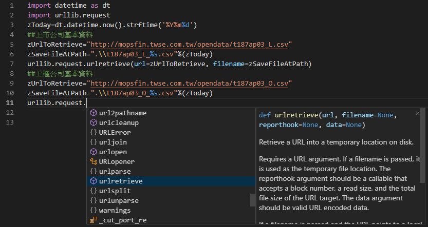Click the url2pathname function cube icon
The image size is (428, 227).
click(x=94, y=113)
